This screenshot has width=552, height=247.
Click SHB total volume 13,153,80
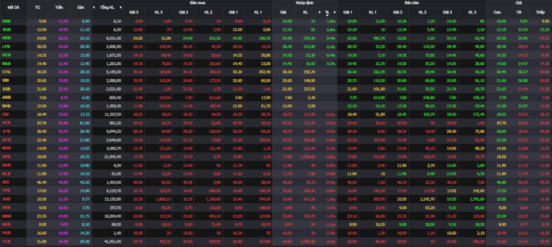pyautogui.click(x=113, y=199)
